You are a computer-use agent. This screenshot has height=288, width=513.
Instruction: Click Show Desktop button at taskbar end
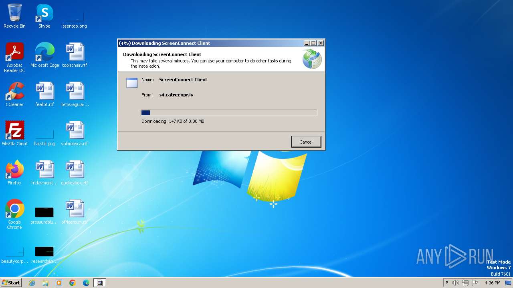[x=509, y=283]
